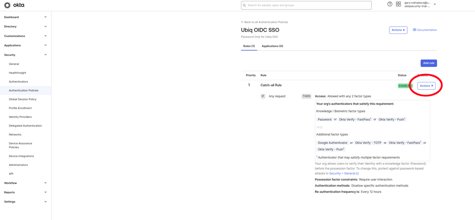Image resolution: width=475 pixels, height=220 pixels.
Task: Switch to the Applications (0) tab
Action: (272, 46)
